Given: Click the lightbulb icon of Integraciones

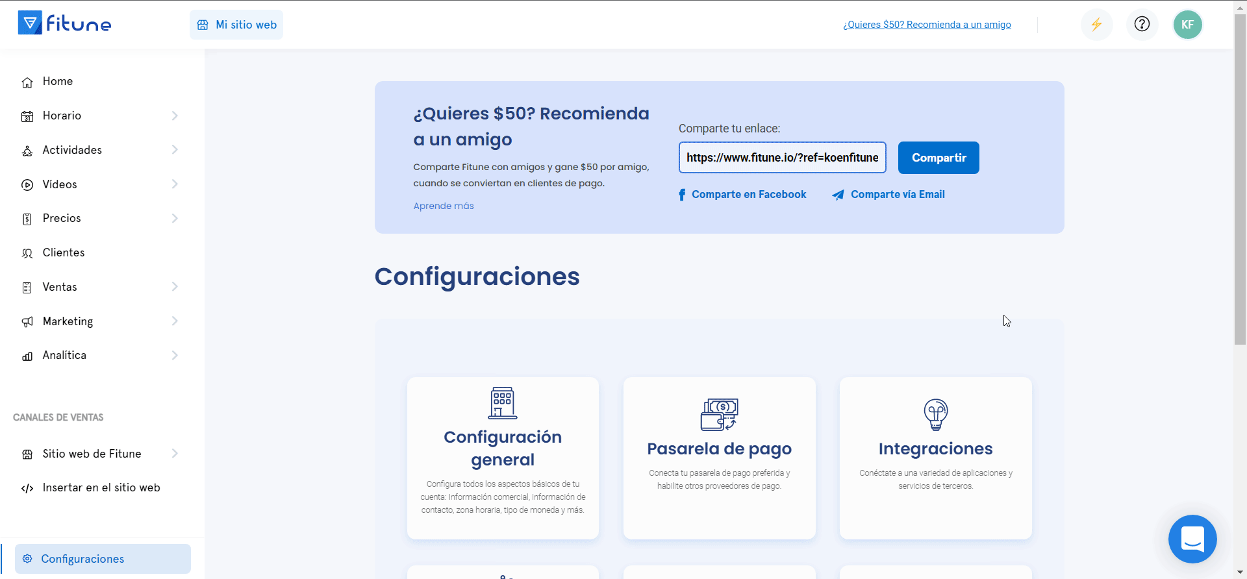Looking at the screenshot, I should pyautogui.click(x=936, y=414).
